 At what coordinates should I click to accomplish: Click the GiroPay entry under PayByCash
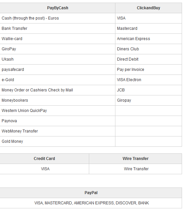tap(9, 49)
